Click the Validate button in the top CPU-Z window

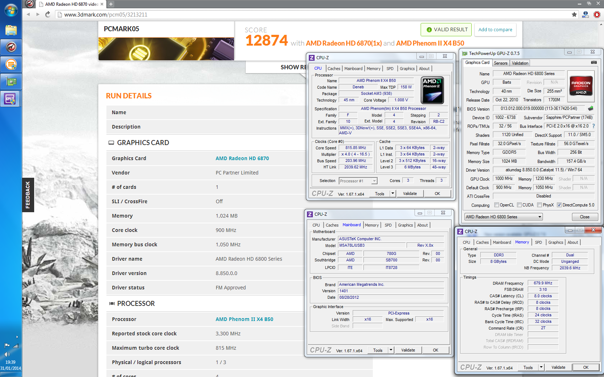[410, 194]
